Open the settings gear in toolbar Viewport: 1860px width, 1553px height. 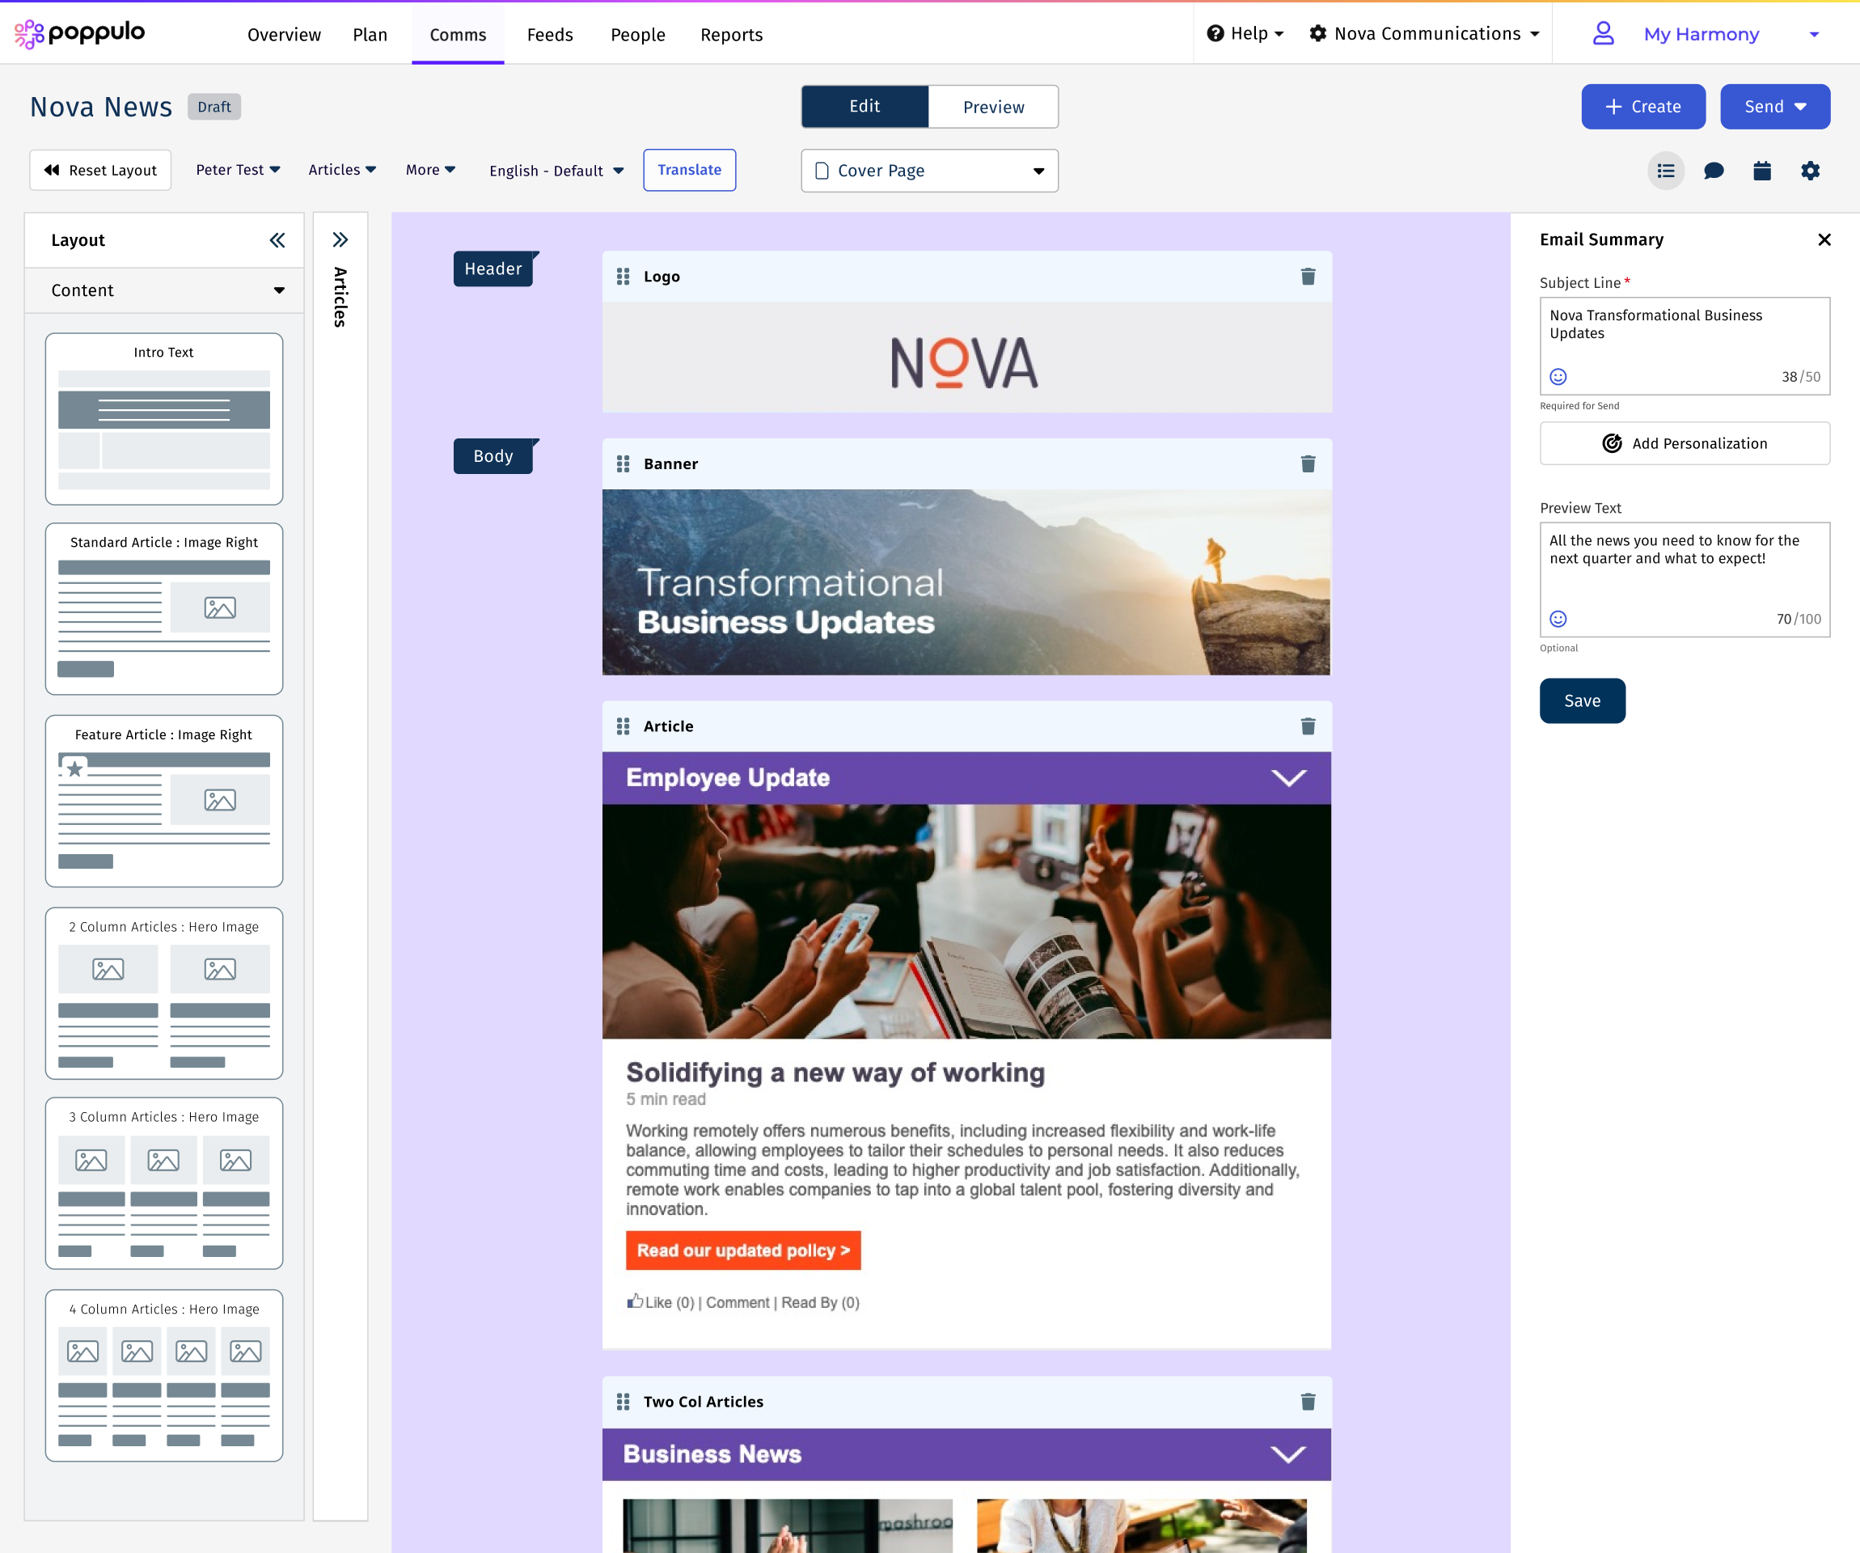coord(1810,170)
